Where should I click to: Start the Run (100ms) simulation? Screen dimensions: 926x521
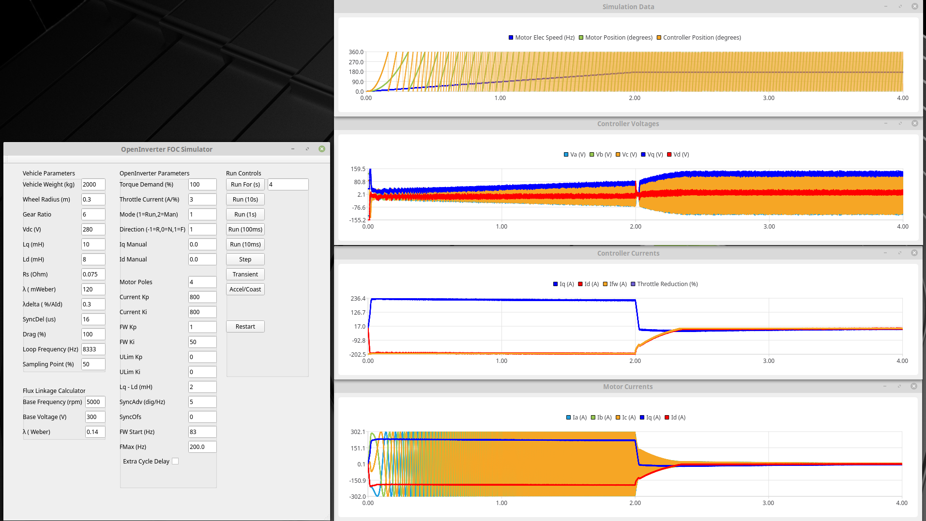pos(245,230)
